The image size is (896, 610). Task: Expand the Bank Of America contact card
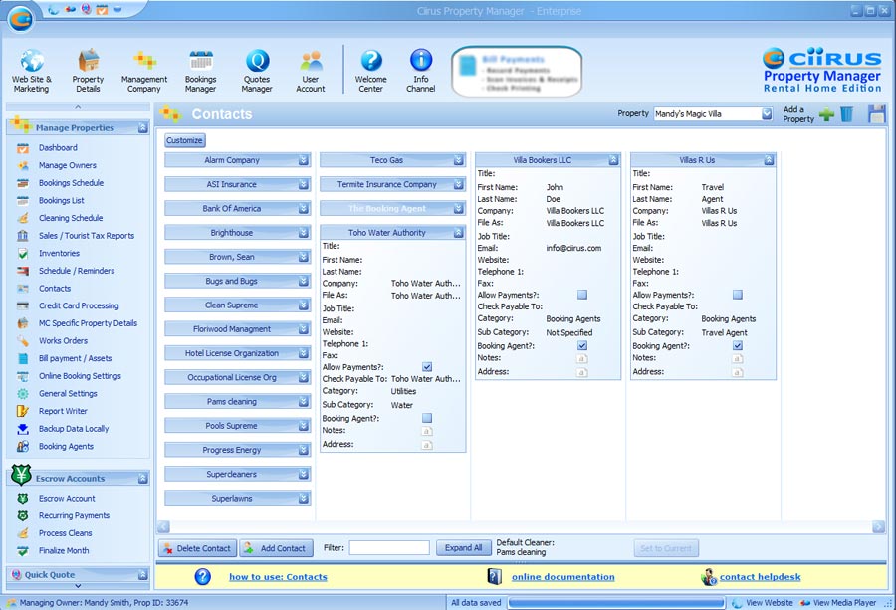[304, 208]
